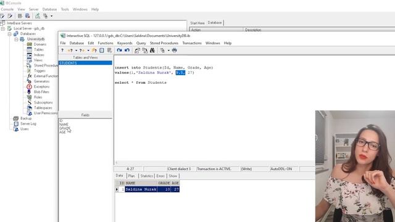Screen dimensions: 395x222
Task: Click the previous query icon in SQL toolbar
Action: pos(70,51)
